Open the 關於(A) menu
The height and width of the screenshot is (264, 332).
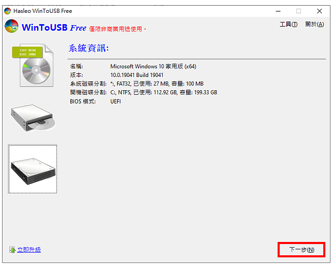315,24
